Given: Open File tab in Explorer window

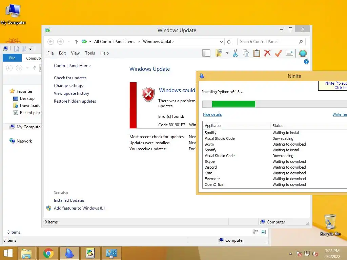Looking at the screenshot, I should 12,58.
